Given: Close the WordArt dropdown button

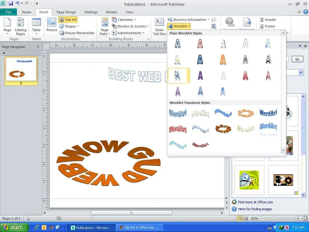Looking at the screenshot, I should point(179,26).
